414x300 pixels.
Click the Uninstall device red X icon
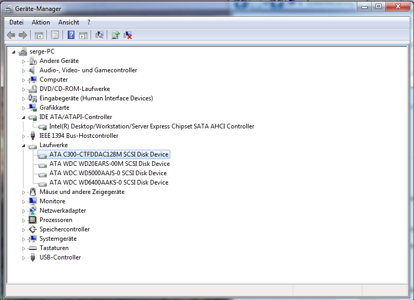128,35
